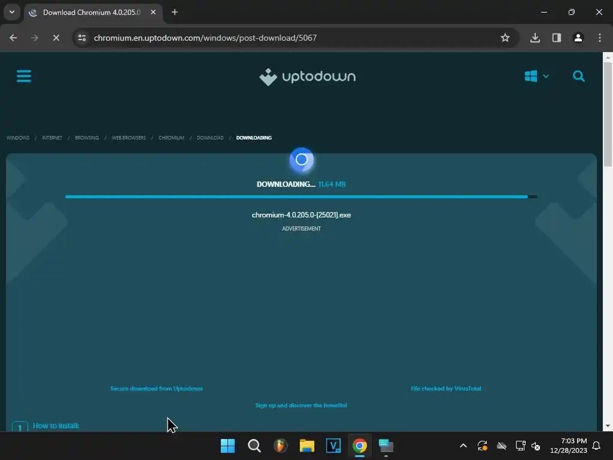
Task: Go to the CHROMIUM breadcrumb
Action: coord(171,138)
